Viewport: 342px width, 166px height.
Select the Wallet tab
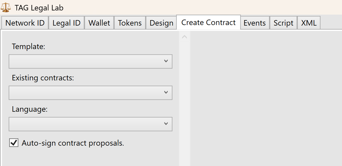coord(99,23)
